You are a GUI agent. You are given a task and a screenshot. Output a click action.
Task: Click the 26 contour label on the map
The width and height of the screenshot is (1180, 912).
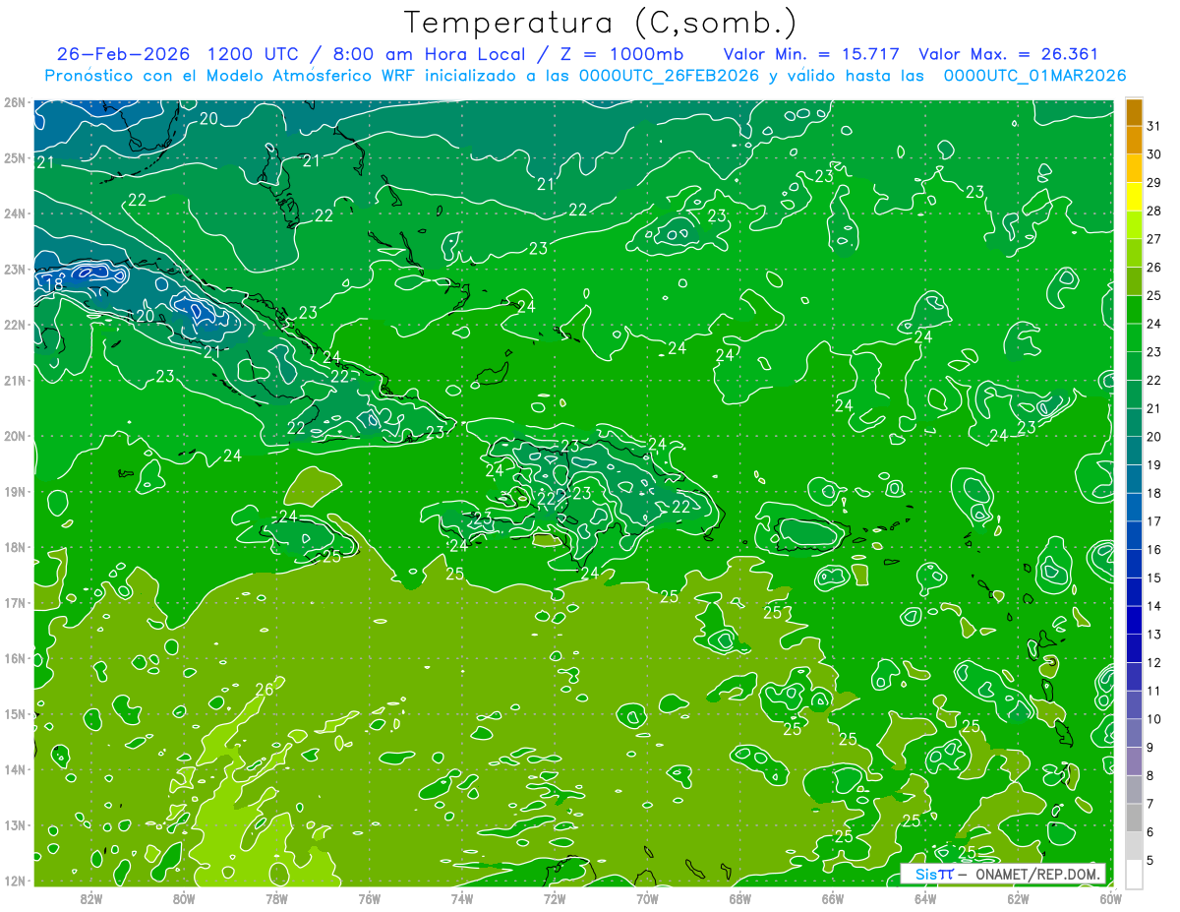coord(265,690)
